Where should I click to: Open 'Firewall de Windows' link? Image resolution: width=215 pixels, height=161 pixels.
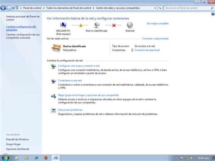click(17, 139)
